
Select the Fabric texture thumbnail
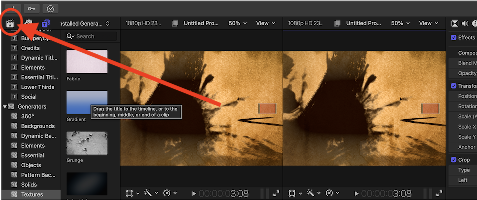(x=87, y=62)
